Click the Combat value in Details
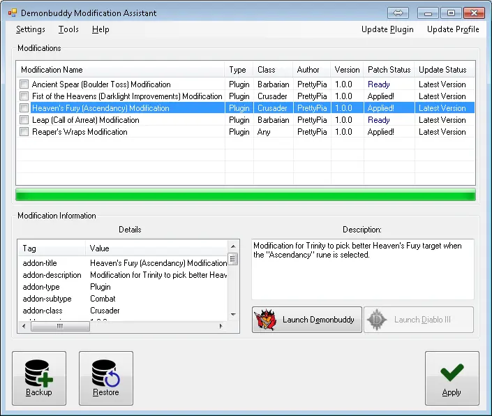Image resolution: width=492 pixels, height=416 pixels. pyautogui.click(x=103, y=299)
